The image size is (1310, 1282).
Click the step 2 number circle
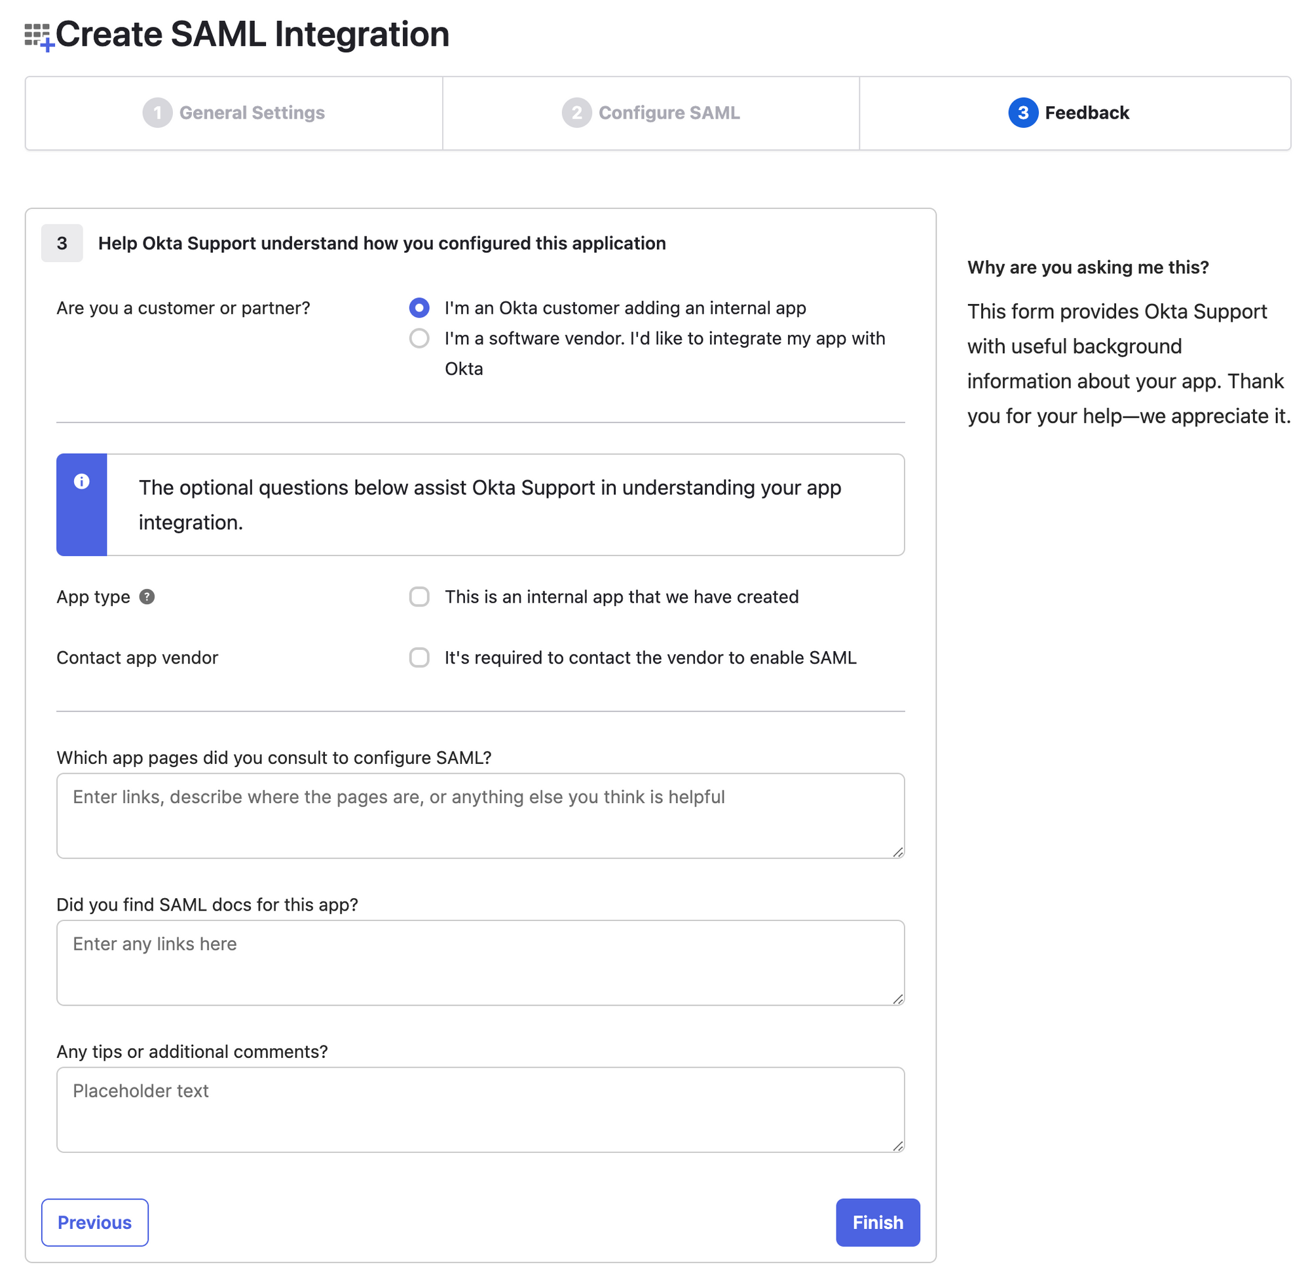coord(577,113)
